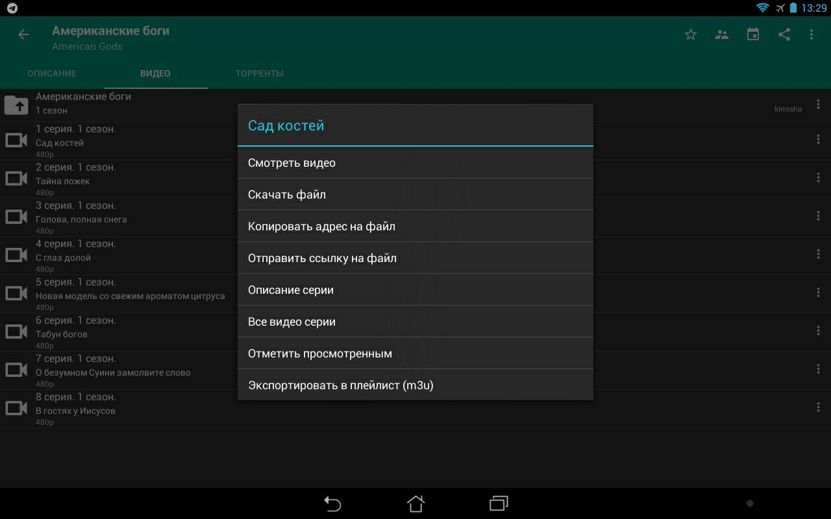Tap the video camera icon for episode 3
The height and width of the screenshot is (519, 831).
tap(16, 217)
